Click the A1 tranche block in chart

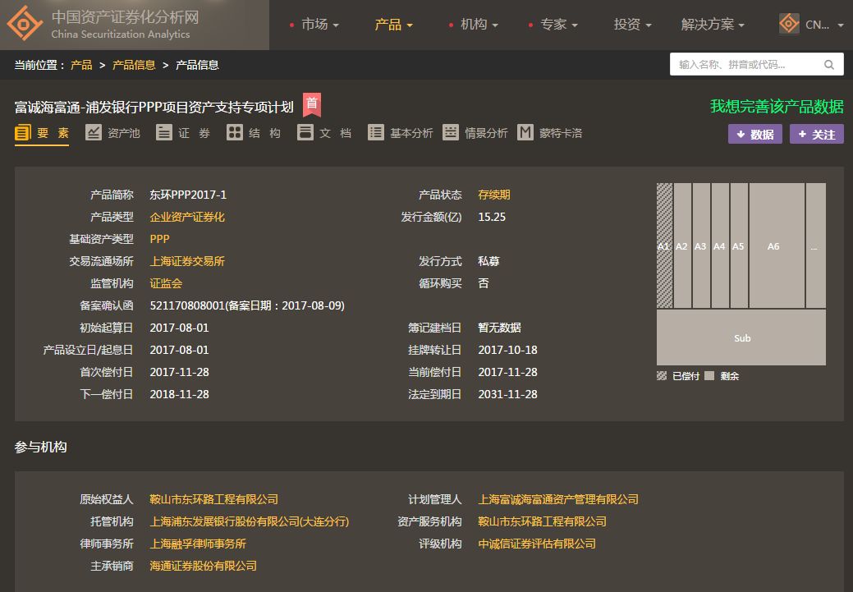(x=664, y=246)
